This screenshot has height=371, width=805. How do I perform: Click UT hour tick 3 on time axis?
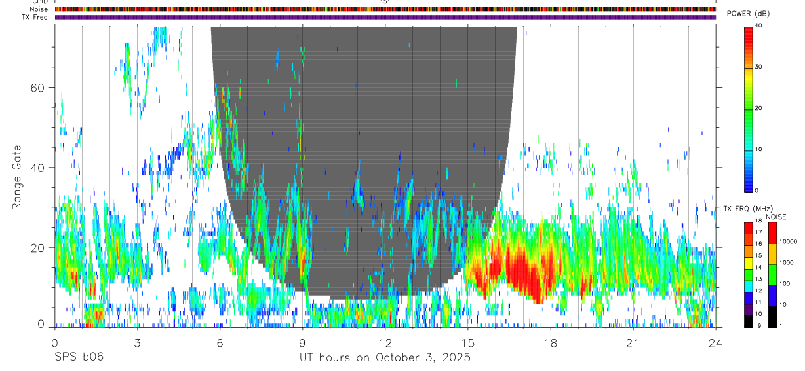coord(138,342)
